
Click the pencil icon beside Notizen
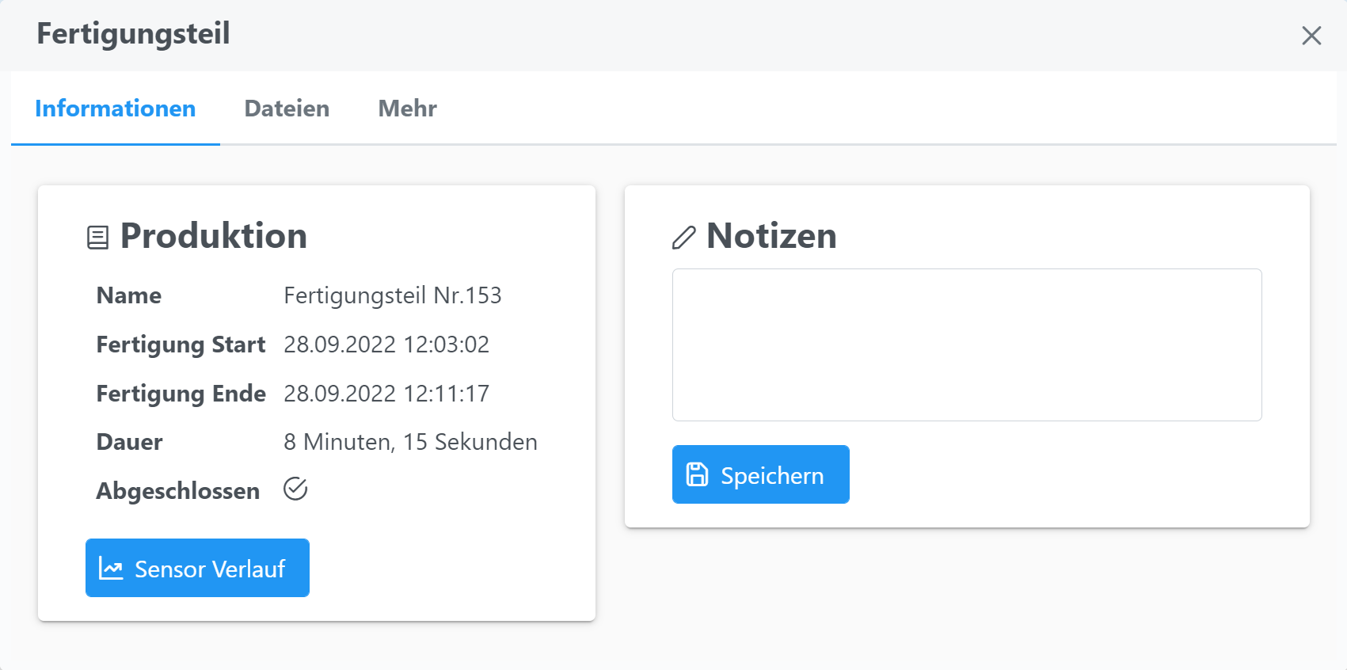(x=683, y=238)
